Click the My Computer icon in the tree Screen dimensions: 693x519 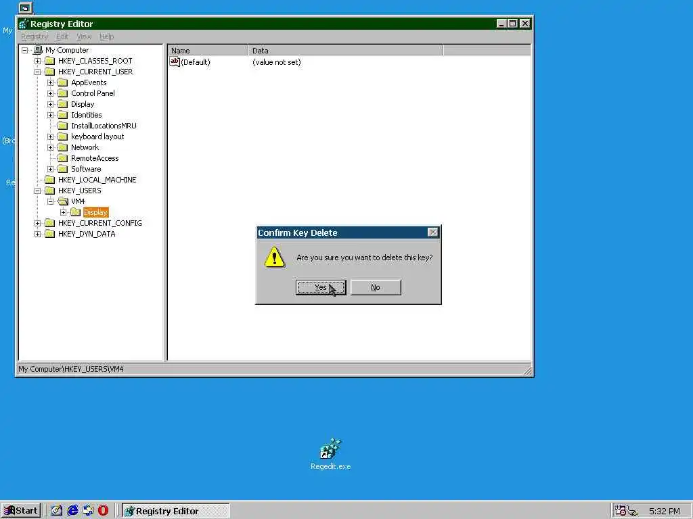pos(38,50)
